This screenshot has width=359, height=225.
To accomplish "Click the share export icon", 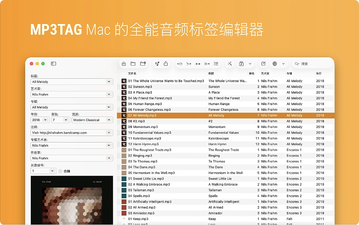I will (166, 64).
